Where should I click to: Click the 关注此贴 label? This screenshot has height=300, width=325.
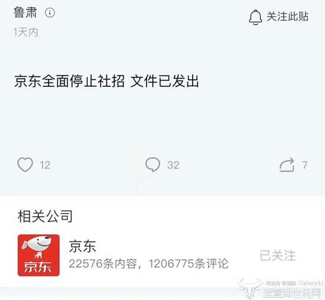[288, 17]
